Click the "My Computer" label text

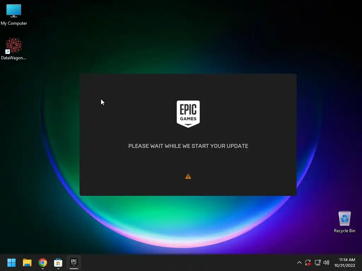coord(14,23)
